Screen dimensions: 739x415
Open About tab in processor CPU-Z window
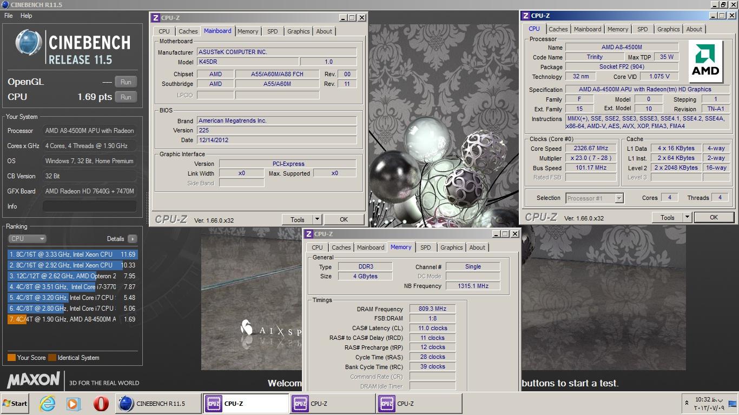click(694, 29)
